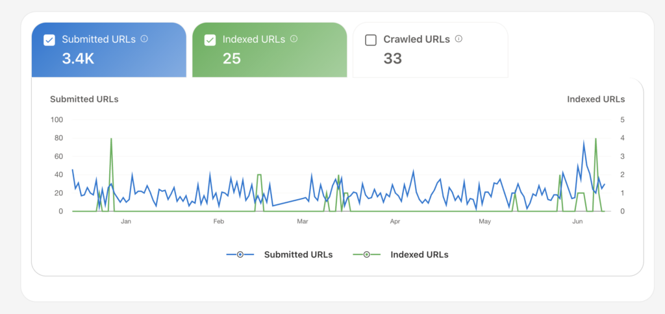Click the 5 tick on right axis
The image size is (665, 314).
[623, 120]
